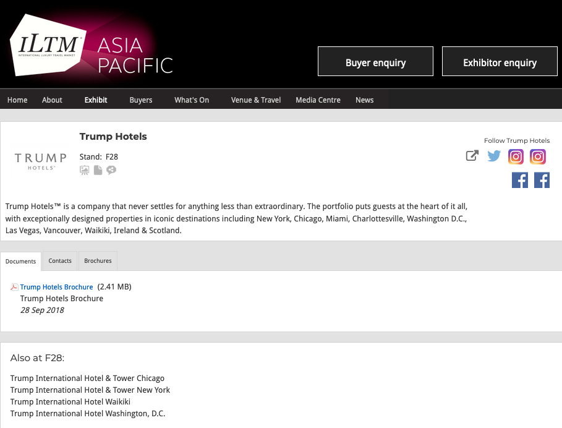Open the second Facebook icon

[542, 180]
